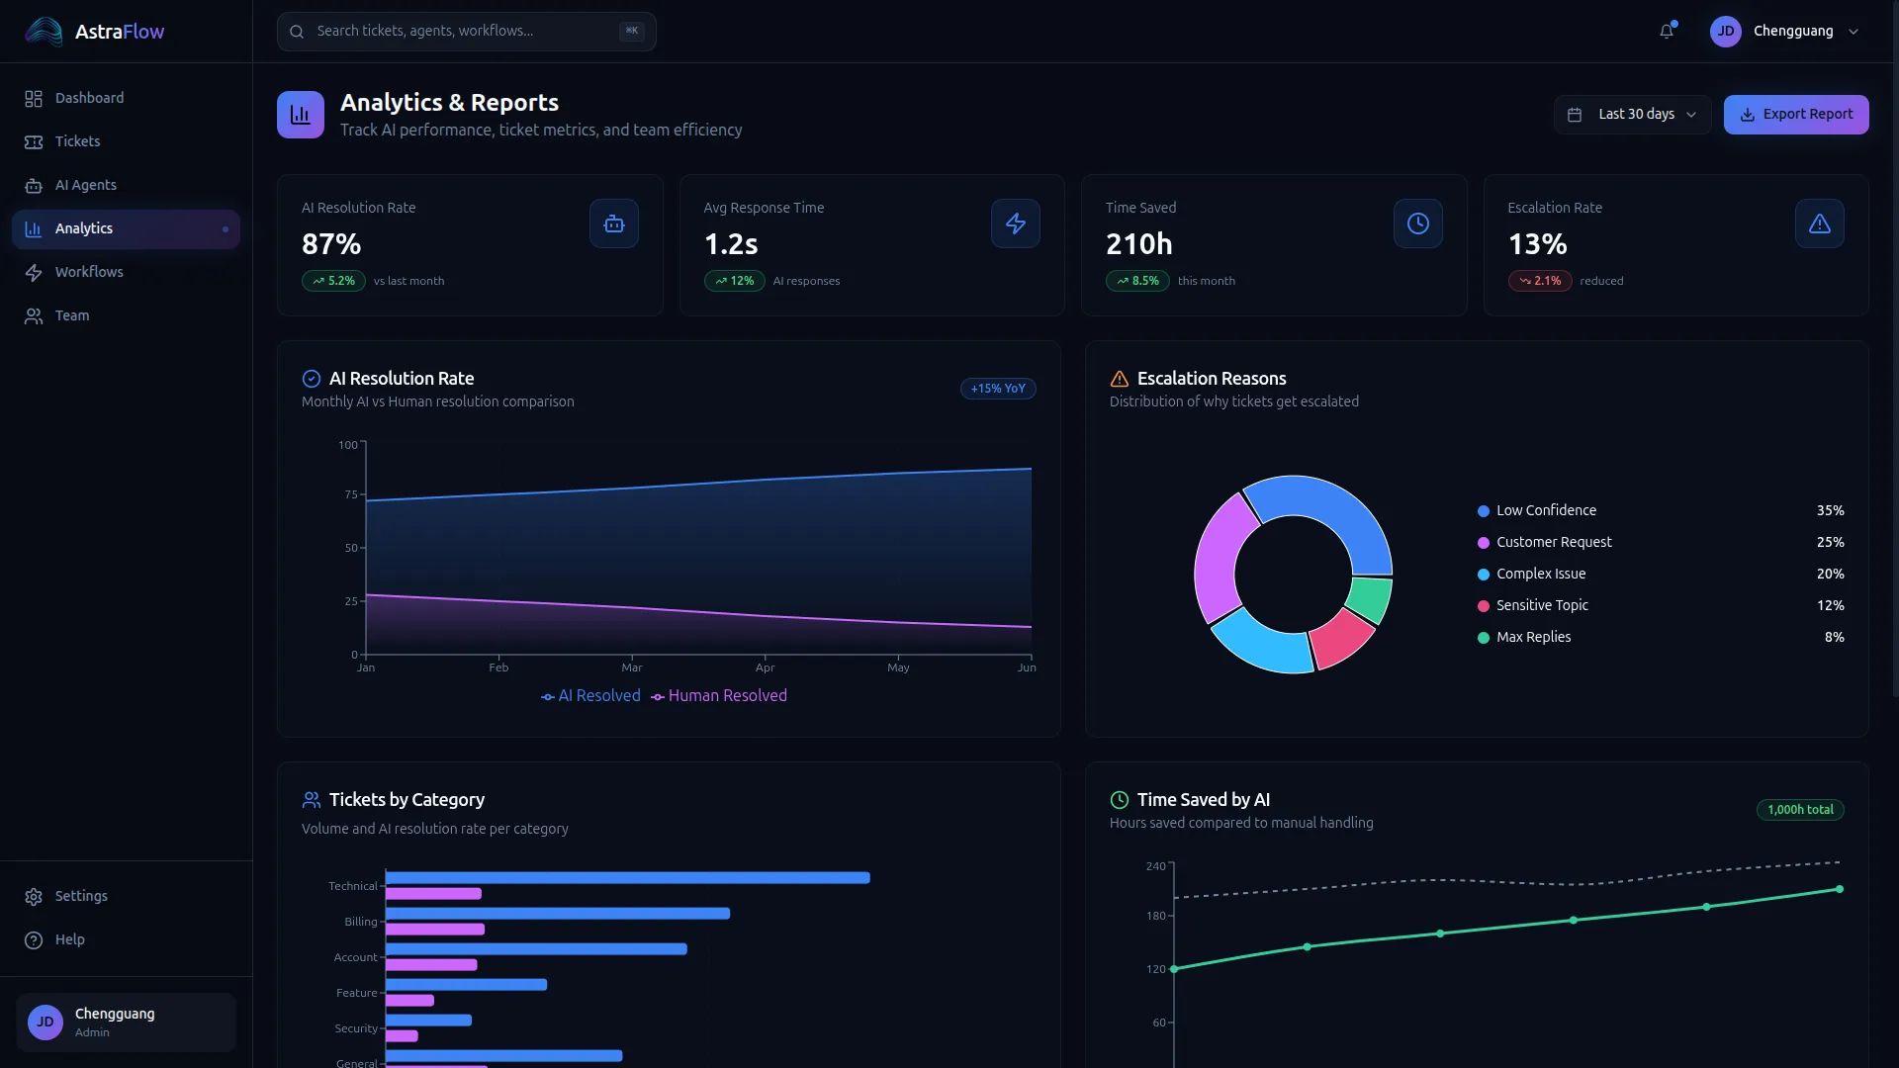Screen dimensions: 1899x1068
Task: Select Analytics sidebar item
Action: coord(126,228)
